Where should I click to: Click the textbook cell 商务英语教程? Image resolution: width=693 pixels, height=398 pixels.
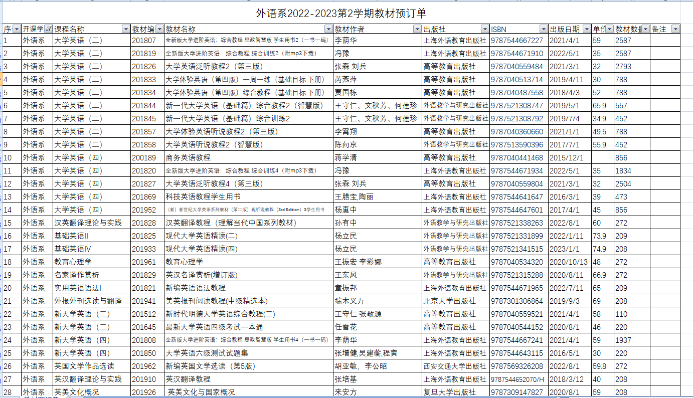pos(249,157)
